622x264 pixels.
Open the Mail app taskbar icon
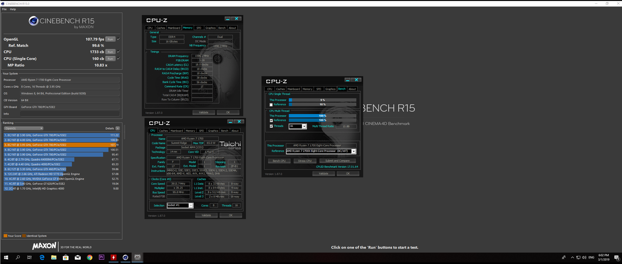click(x=77, y=257)
